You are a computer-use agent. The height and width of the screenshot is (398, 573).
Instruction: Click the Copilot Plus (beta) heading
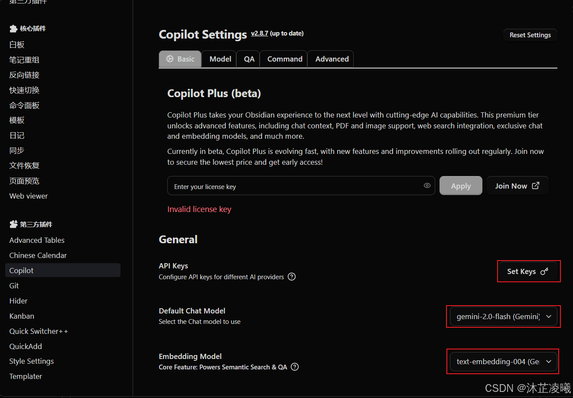coord(214,94)
